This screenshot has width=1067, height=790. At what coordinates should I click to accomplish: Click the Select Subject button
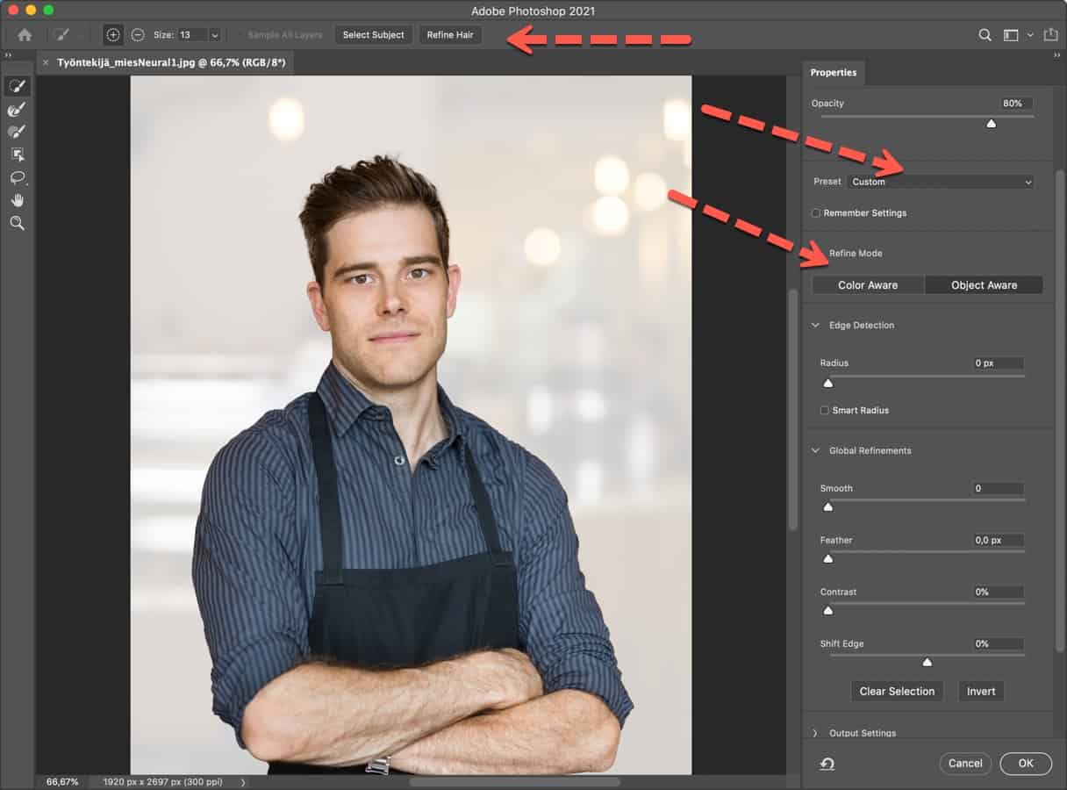tap(374, 35)
